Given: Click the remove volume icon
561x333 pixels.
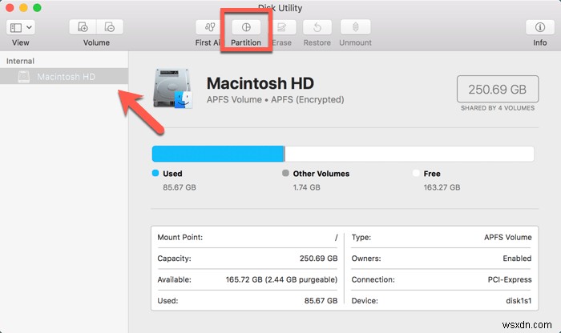Looking at the screenshot, I should tap(110, 27).
